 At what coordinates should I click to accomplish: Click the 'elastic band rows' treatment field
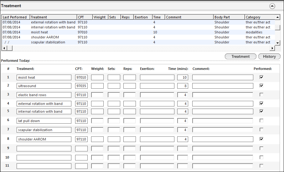(44, 95)
